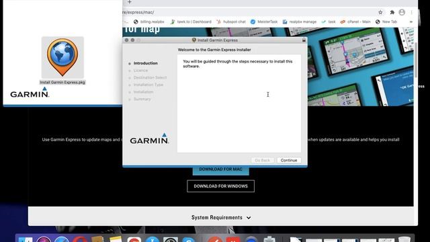Click the lock icon in installer title bar

coord(304,40)
